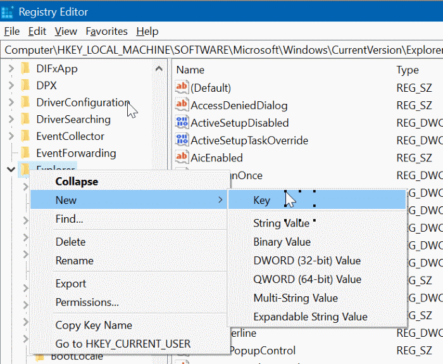Create a new Key from submenu
Image resolution: width=443 pixels, height=364 pixels.
click(x=317, y=200)
